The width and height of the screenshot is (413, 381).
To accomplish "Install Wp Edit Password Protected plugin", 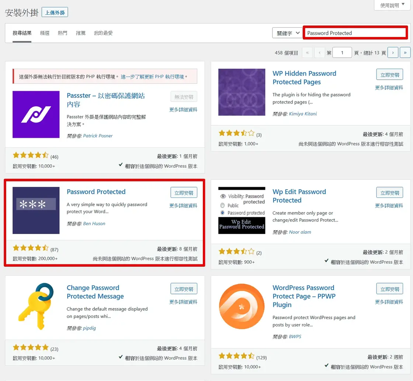I will tap(389, 193).
